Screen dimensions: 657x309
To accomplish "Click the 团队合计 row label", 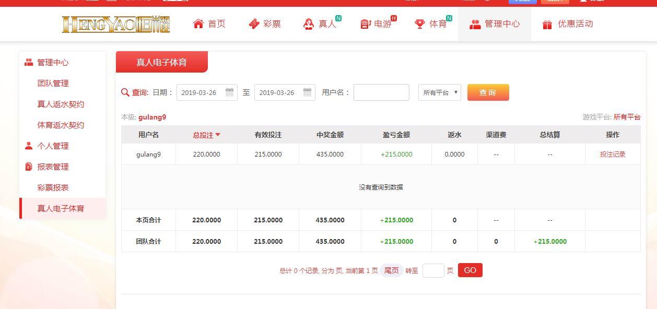I will (148, 242).
